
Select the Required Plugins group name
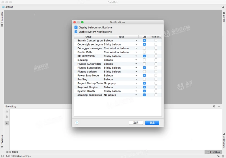[x=87, y=87]
